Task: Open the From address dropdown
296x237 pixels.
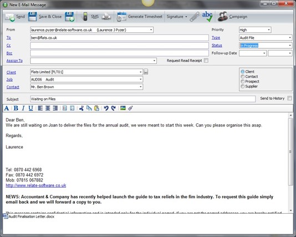Action: (x=151, y=30)
